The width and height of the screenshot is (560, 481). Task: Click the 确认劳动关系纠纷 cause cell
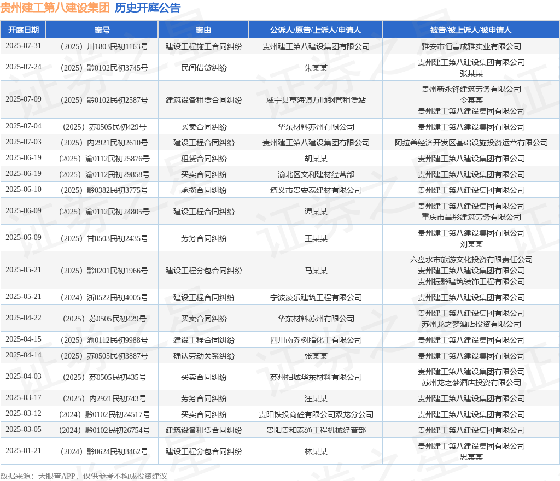[x=203, y=356]
